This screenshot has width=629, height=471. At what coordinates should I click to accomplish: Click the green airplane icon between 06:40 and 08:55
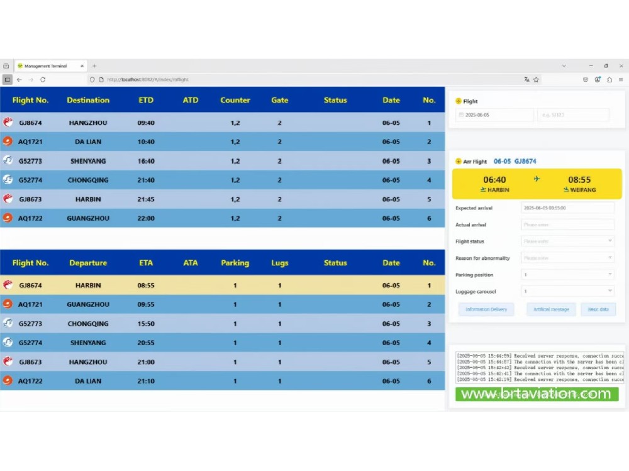537,179
